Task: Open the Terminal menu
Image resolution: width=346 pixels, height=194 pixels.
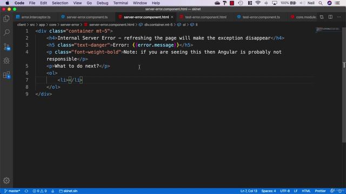Action: pos(121,3)
